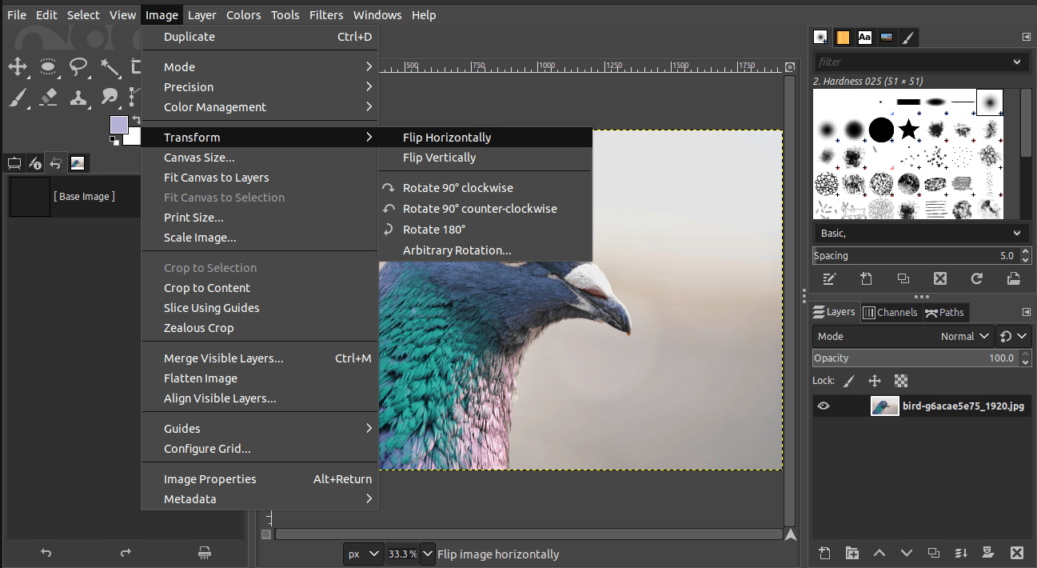Add a layer mask
This screenshot has height=568, width=1037.
(x=988, y=553)
